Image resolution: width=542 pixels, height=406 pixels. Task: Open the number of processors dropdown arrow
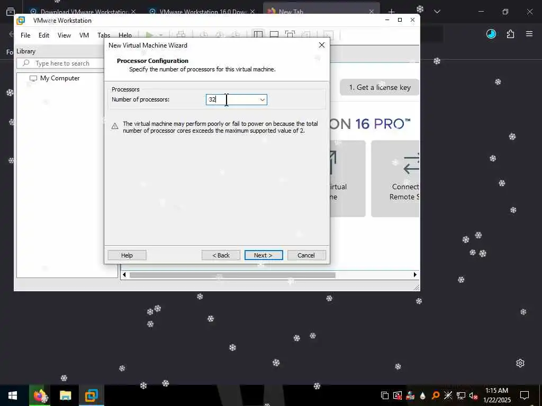[263, 100]
